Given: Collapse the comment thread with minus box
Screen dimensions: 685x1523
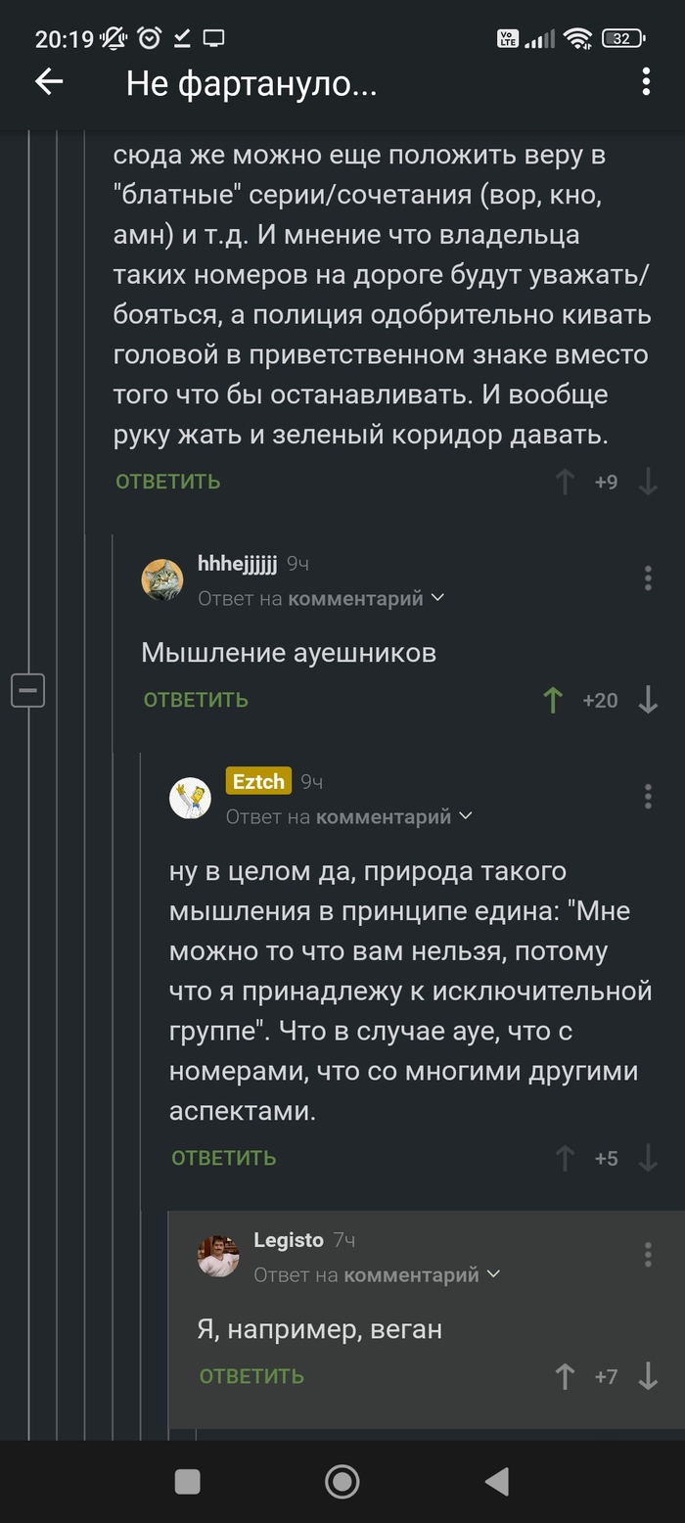Looking at the screenshot, I should [x=27, y=691].
